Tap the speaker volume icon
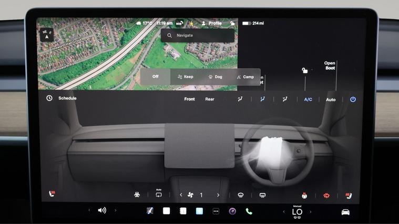 pos(102,210)
